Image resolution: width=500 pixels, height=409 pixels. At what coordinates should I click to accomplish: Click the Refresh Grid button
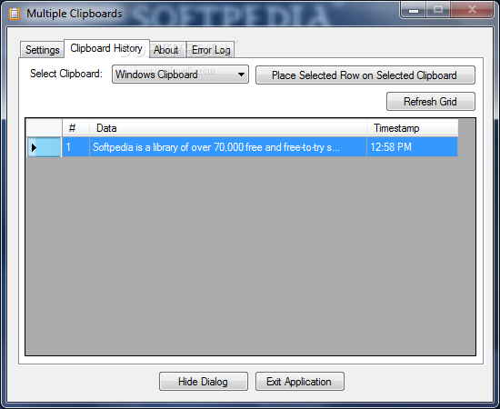point(431,102)
